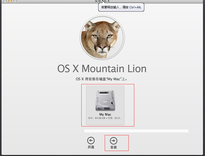Click the yellow minimize window button
The height and width of the screenshot is (156, 205).
tap(10, 1)
